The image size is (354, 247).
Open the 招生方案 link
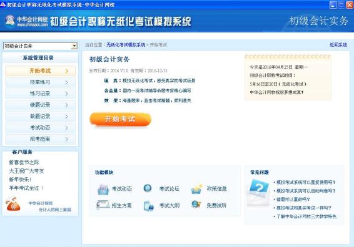click(x=122, y=205)
